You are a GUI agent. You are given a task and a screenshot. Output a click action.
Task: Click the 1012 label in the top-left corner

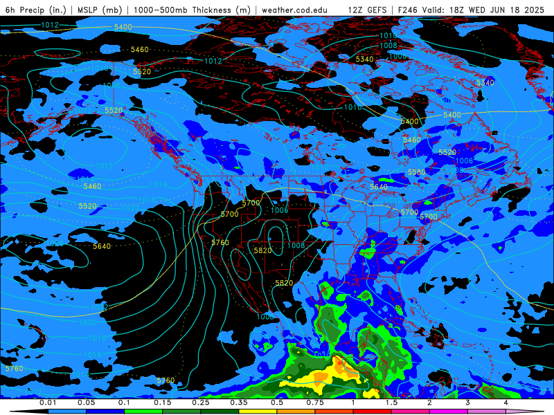50,25
